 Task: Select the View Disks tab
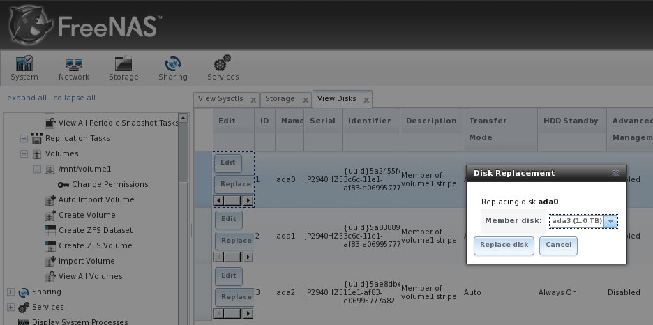click(336, 98)
